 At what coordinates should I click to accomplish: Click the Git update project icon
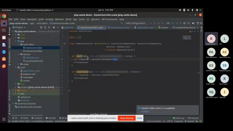coord(173,23)
